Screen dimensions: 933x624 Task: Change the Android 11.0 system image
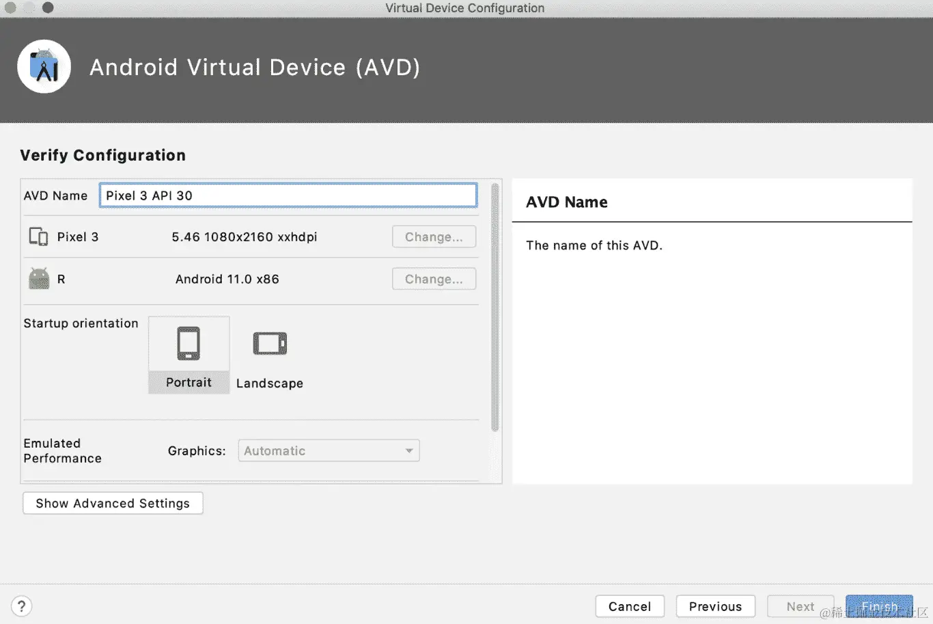pos(434,279)
